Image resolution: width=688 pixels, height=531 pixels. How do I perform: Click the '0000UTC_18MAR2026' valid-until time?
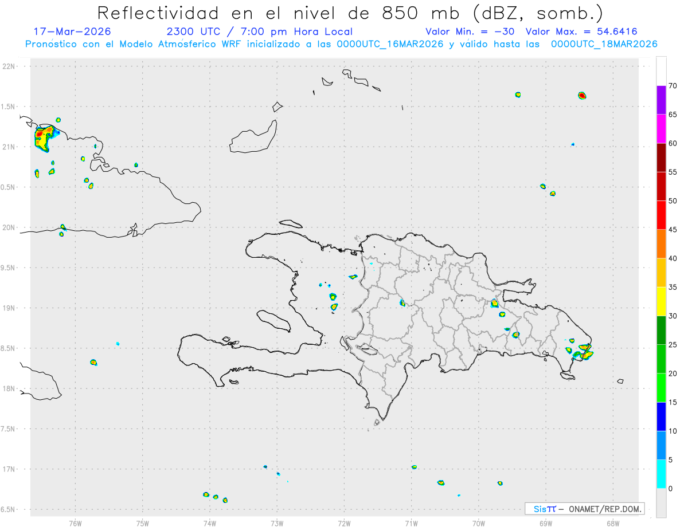(x=604, y=44)
